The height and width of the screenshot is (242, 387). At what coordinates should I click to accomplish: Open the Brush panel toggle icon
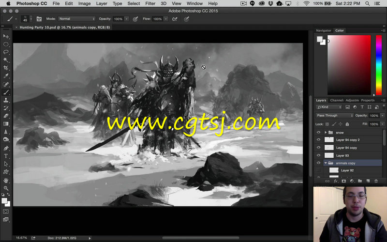pyautogui.click(x=39, y=19)
